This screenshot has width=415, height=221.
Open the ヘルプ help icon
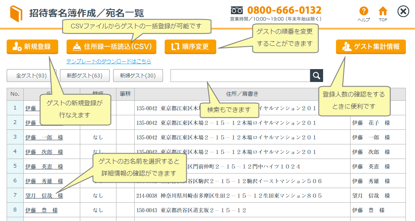363,12
